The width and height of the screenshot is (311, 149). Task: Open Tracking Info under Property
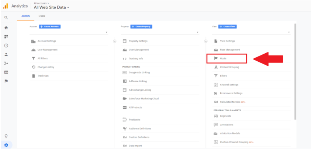(136, 59)
